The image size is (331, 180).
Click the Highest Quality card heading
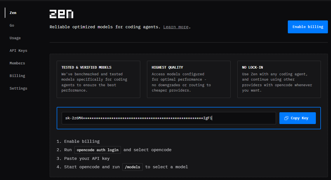[x=167, y=67]
